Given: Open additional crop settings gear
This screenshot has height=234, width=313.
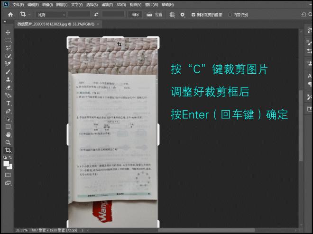Looking at the screenshot, I should pos(183,15).
